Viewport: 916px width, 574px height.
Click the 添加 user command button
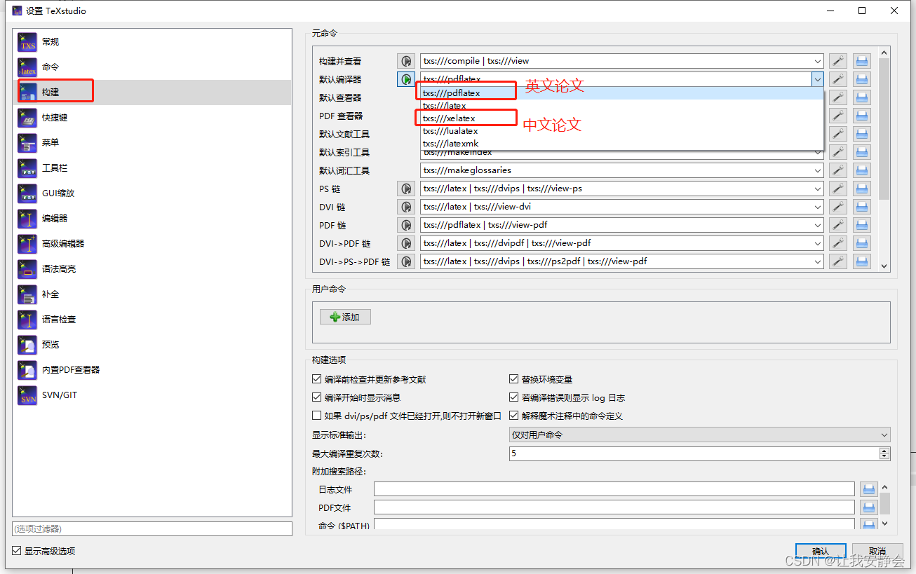(345, 316)
